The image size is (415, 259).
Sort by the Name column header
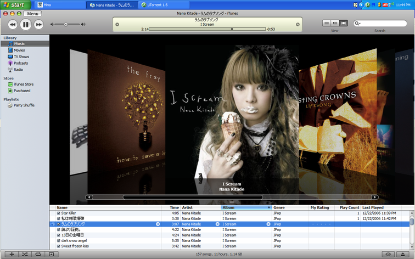108,207
